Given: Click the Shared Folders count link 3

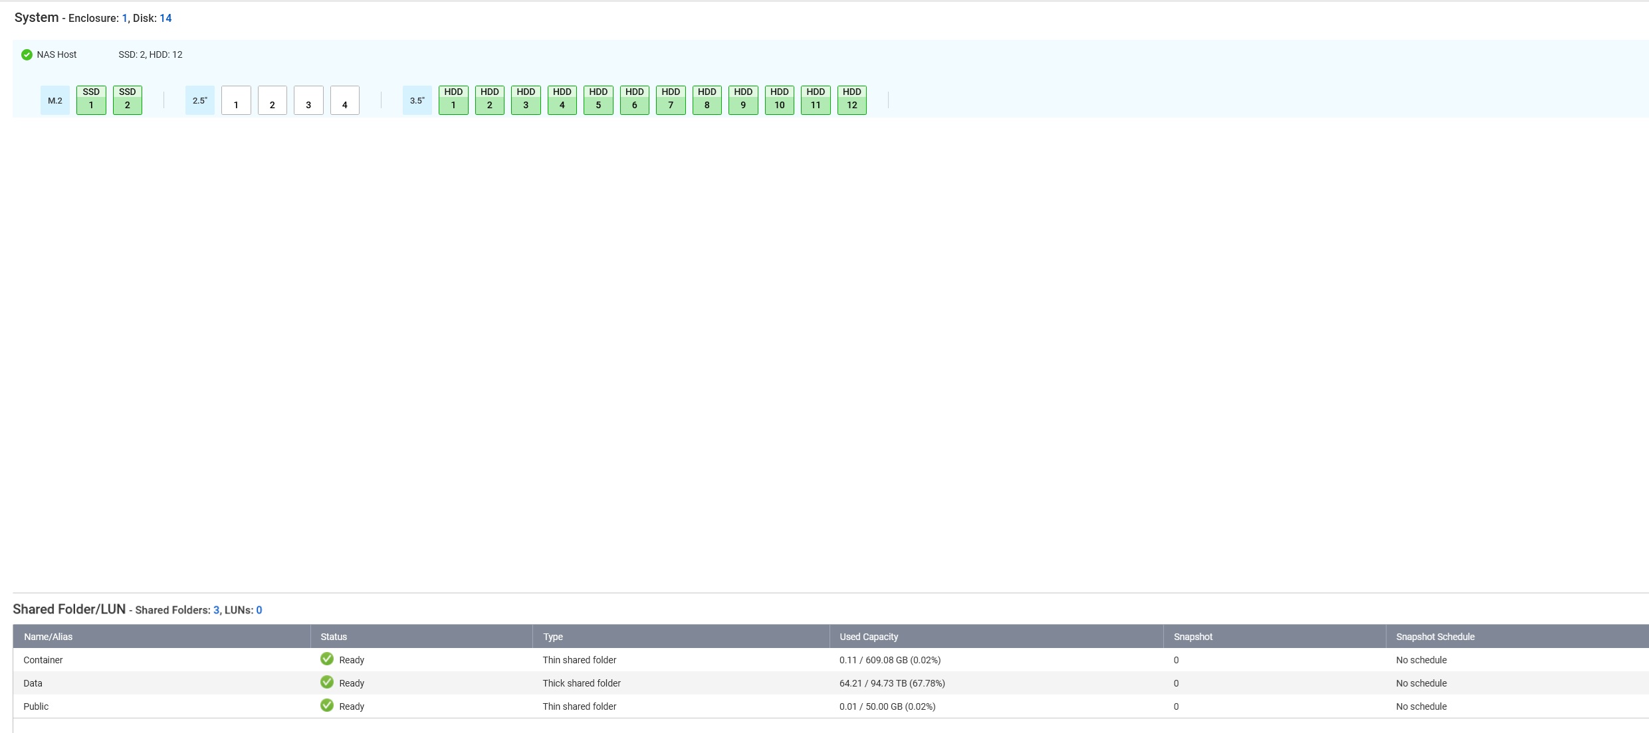Looking at the screenshot, I should tap(216, 610).
